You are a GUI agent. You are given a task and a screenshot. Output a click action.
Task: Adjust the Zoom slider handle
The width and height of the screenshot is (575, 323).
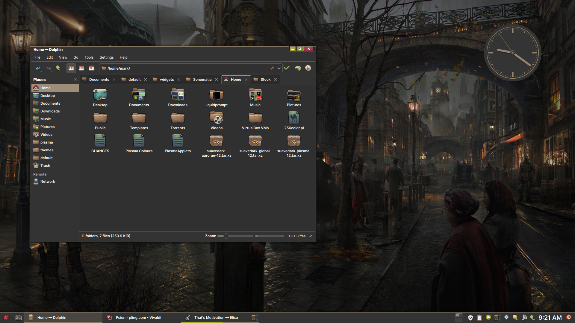(x=226, y=236)
